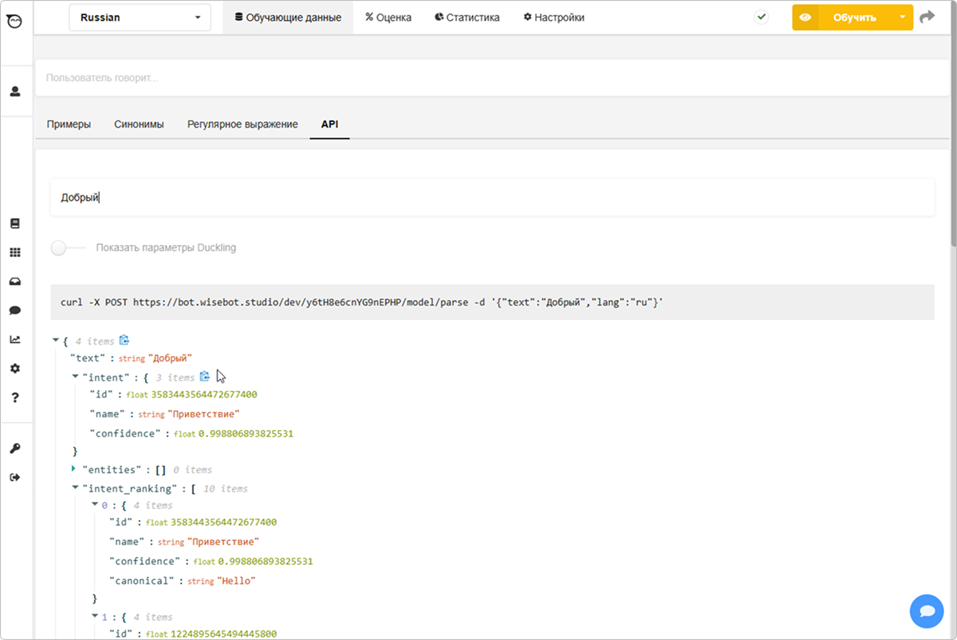The height and width of the screenshot is (640, 957).
Task: Toggle Показать параметры Duckling switch
Action: click(x=60, y=247)
